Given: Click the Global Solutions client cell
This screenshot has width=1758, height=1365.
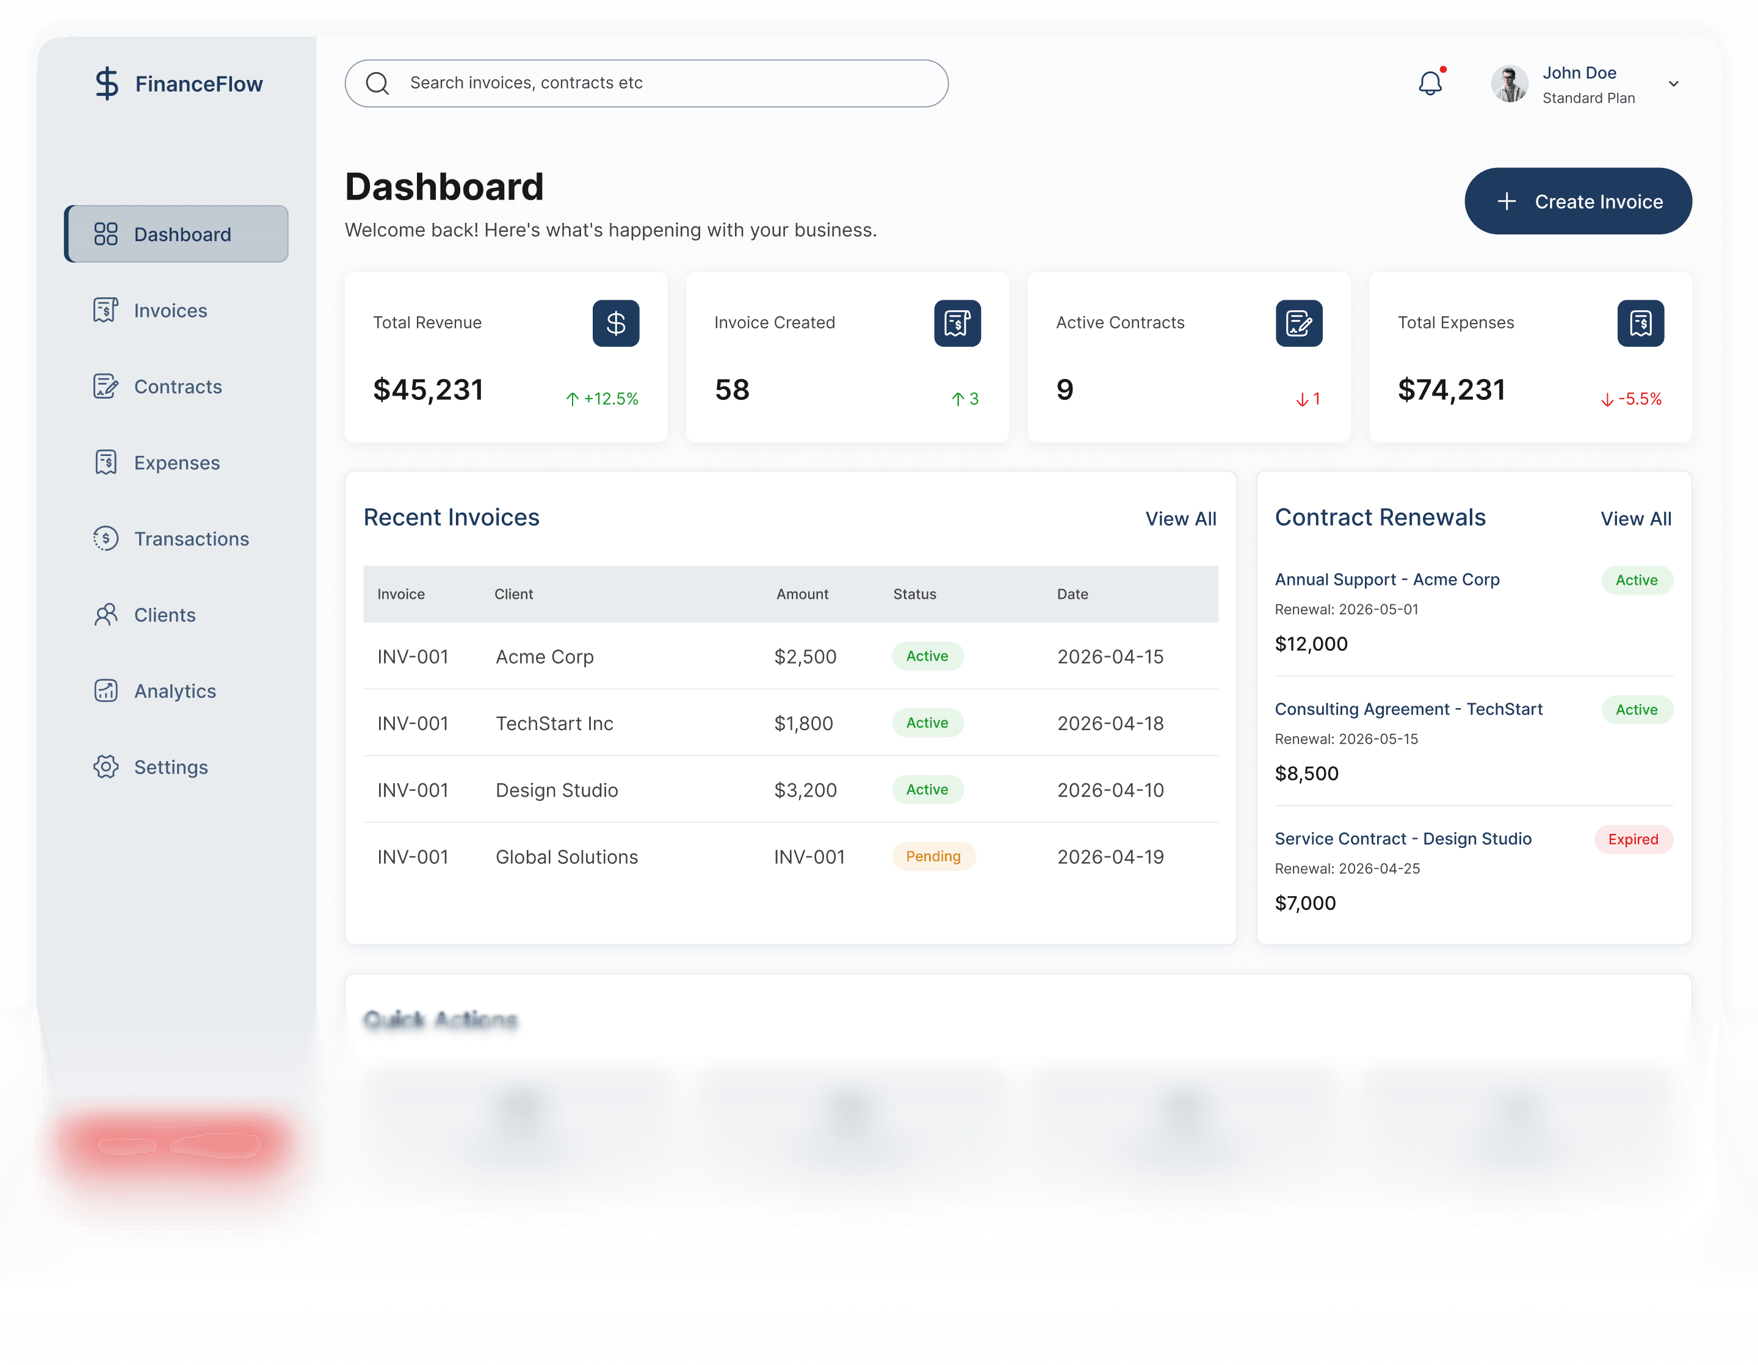Looking at the screenshot, I should (x=566, y=857).
